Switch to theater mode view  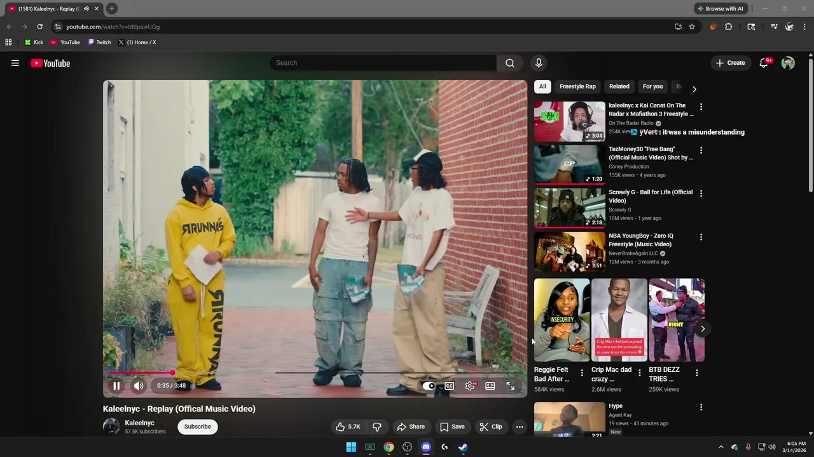point(490,385)
